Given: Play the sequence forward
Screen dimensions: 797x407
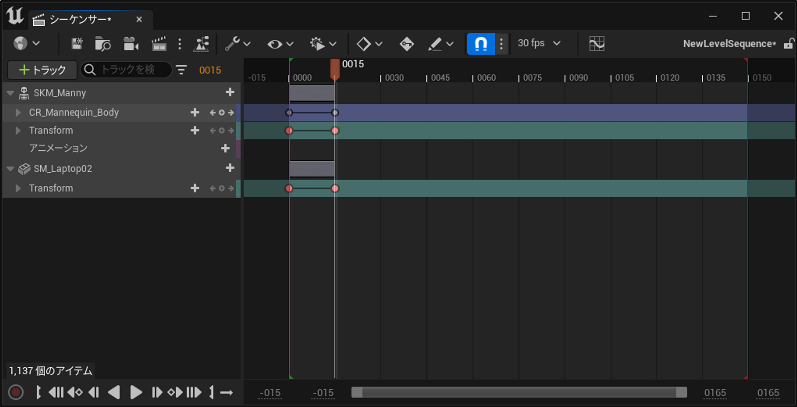Looking at the screenshot, I should coord(136,393).
